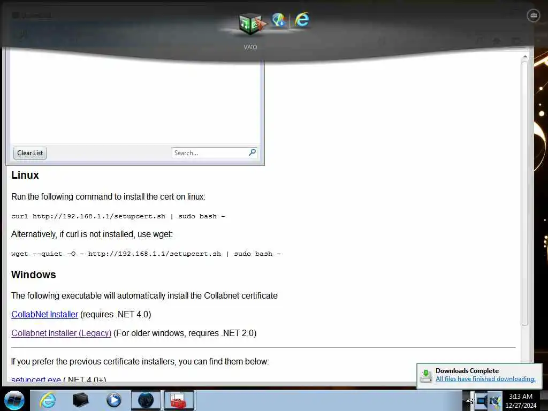The image size is (548, 411).
Task: Click the green download icon in the notification
Action: click(425, 376)
